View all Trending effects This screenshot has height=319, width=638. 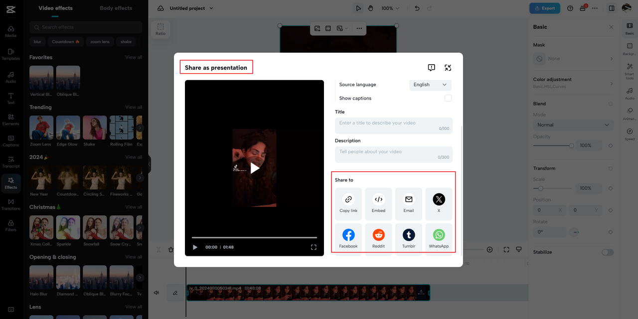[x=134, y=107]
